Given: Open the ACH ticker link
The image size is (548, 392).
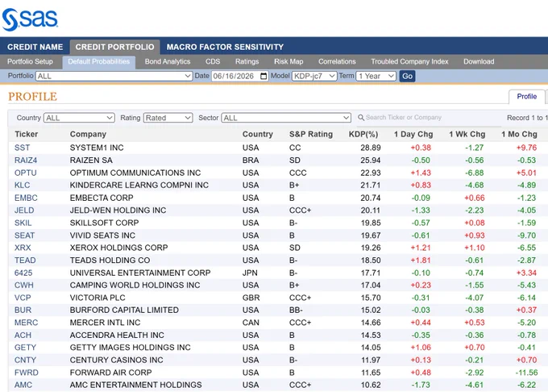Looking at the screenshot, I should point(23,335).
